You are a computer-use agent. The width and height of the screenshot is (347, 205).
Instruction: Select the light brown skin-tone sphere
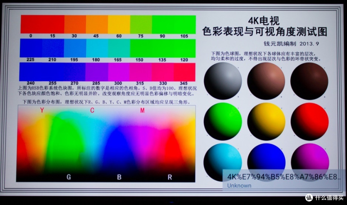click(x=266, y=81)
